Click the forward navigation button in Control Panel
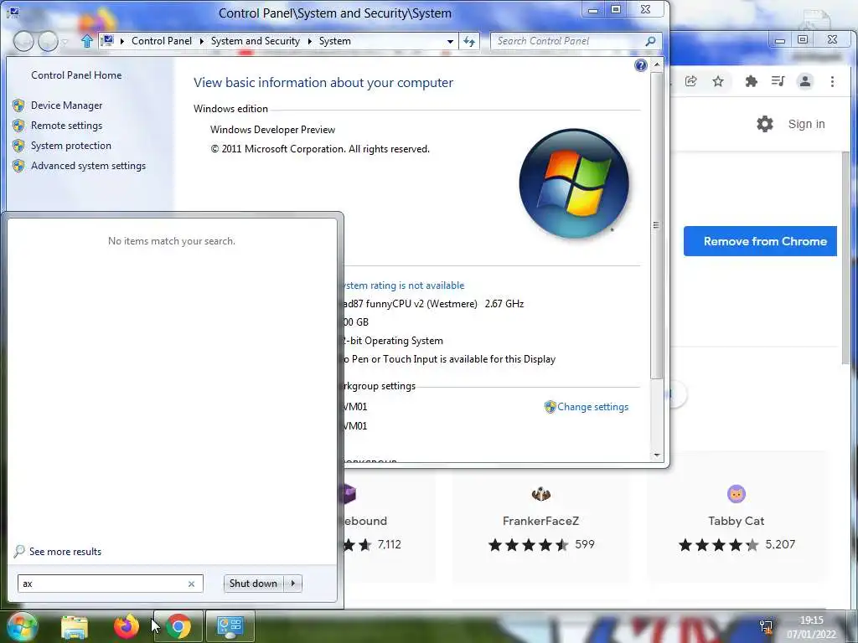Image resolution: width=858 pixels, height=643 pixels. [x=48, y=41]
